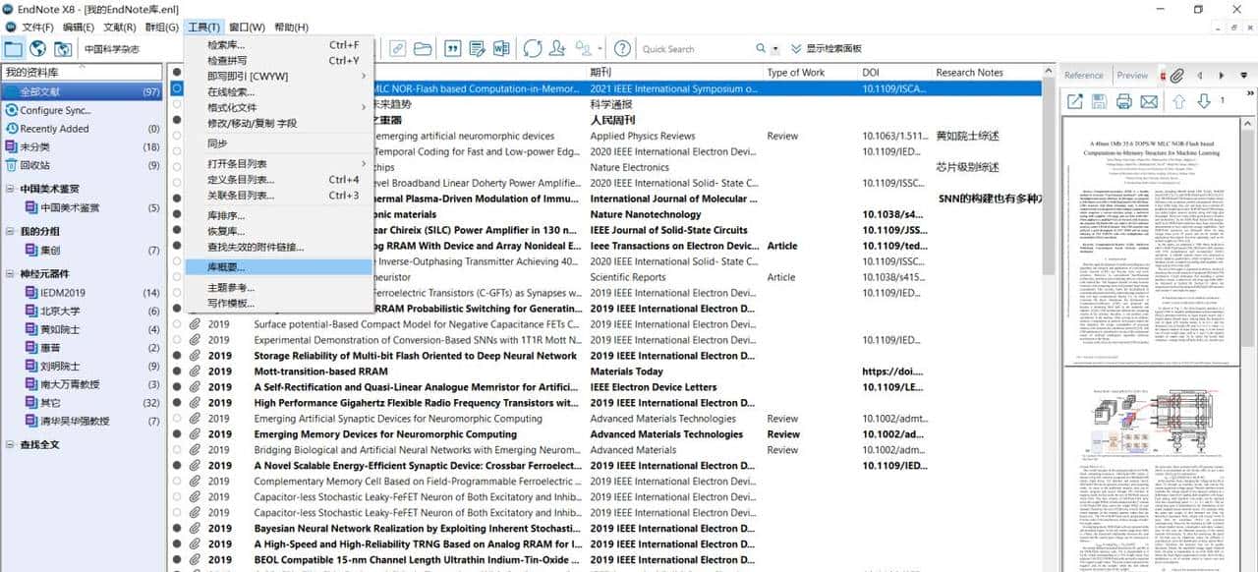The height and width of the screenshot is (572, 1258).
Task: Switch to the Preview tab
Action: click(1132, 73)
